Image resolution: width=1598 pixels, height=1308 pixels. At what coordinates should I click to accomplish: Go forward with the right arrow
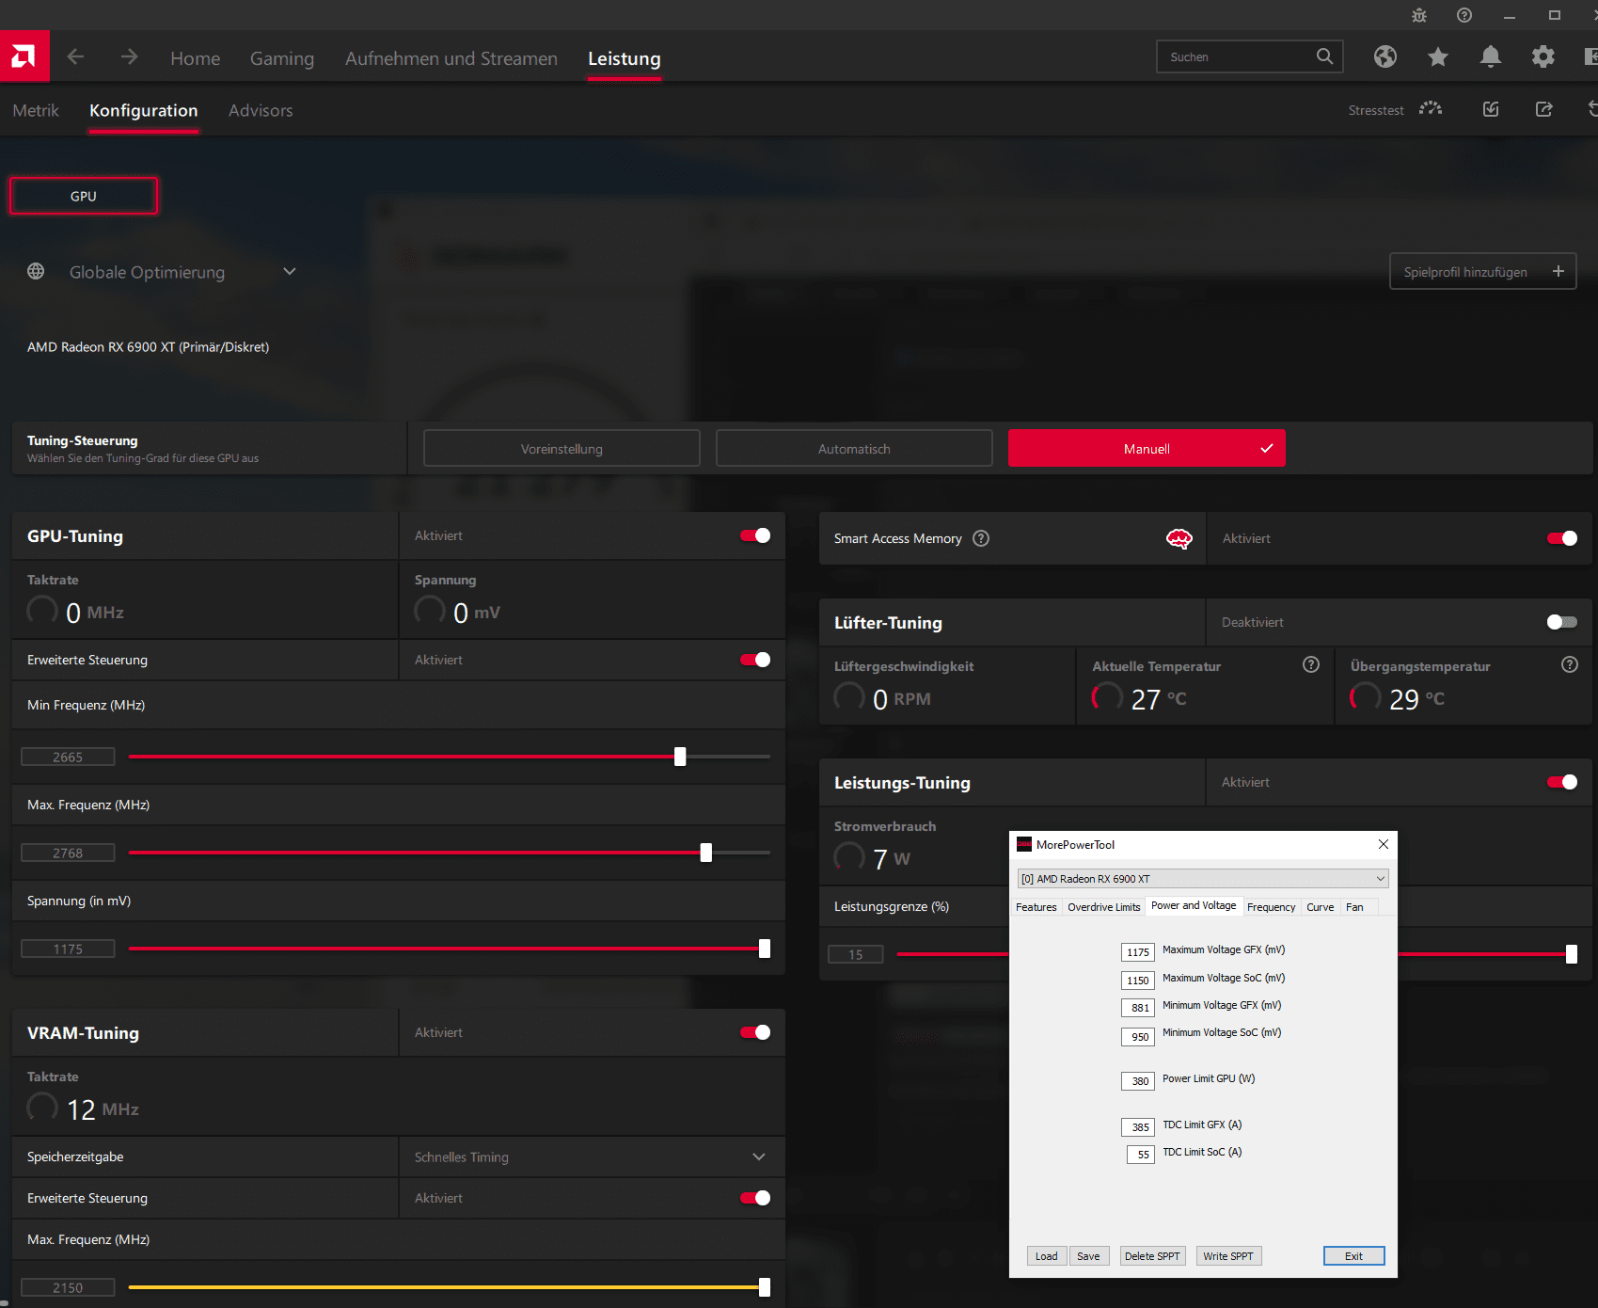point(129,57)
